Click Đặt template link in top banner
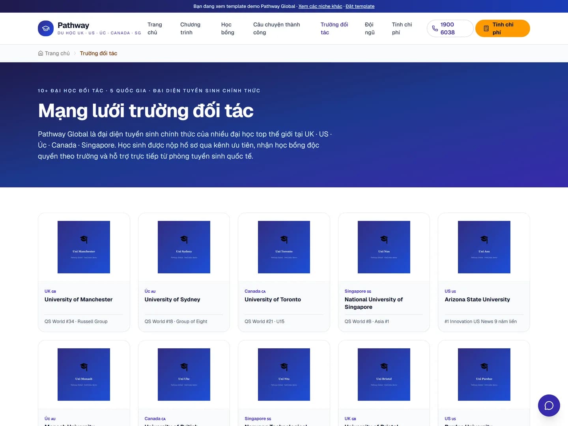568x426 pixels. click(x=360, y=6)
